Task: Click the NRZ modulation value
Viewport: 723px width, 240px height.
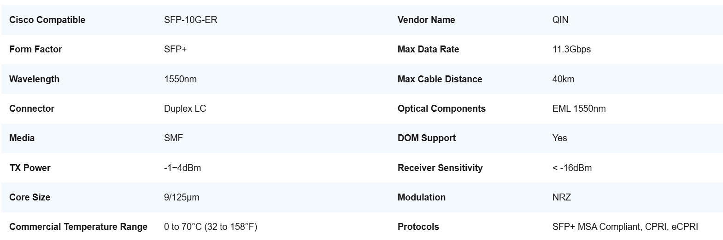Action: (x=561, y=197)
